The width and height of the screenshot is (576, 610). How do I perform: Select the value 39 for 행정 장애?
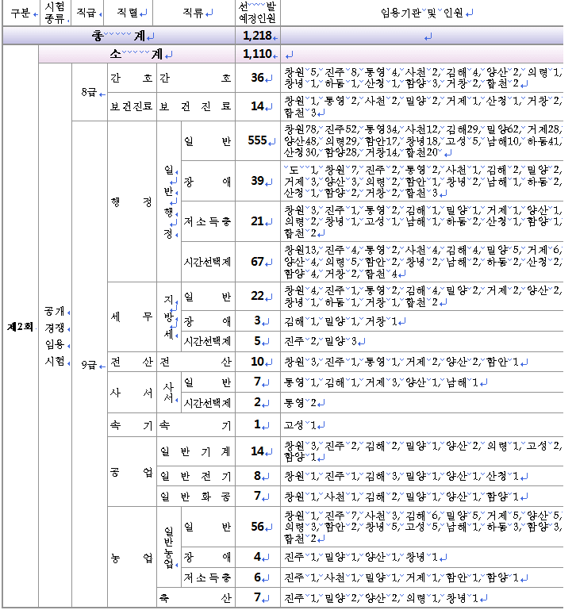(x=258, y=181)
